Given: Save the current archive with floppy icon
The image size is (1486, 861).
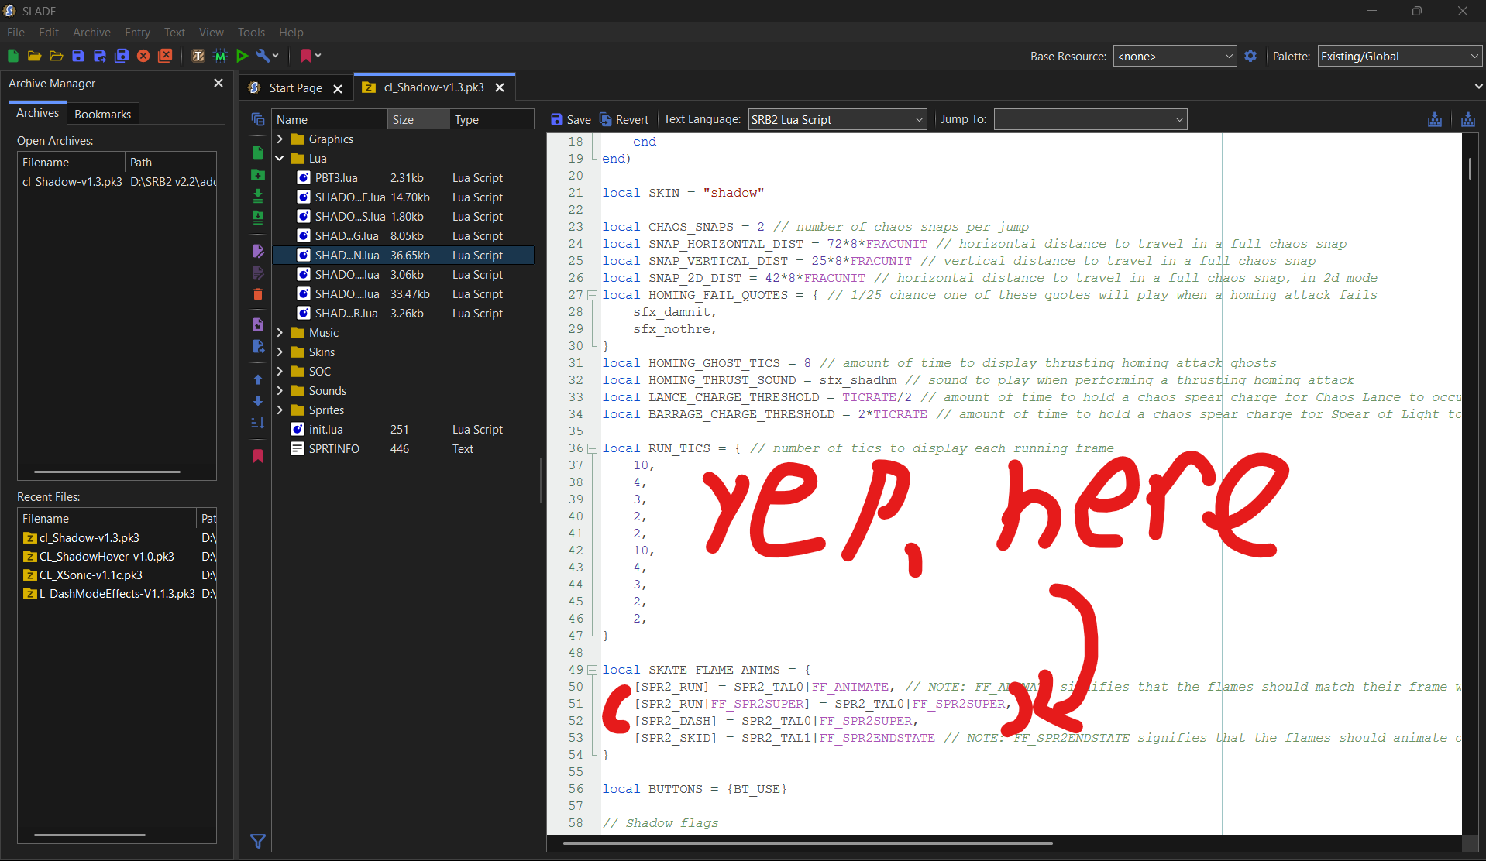Looking at the screenshot, I should [77, 56].
